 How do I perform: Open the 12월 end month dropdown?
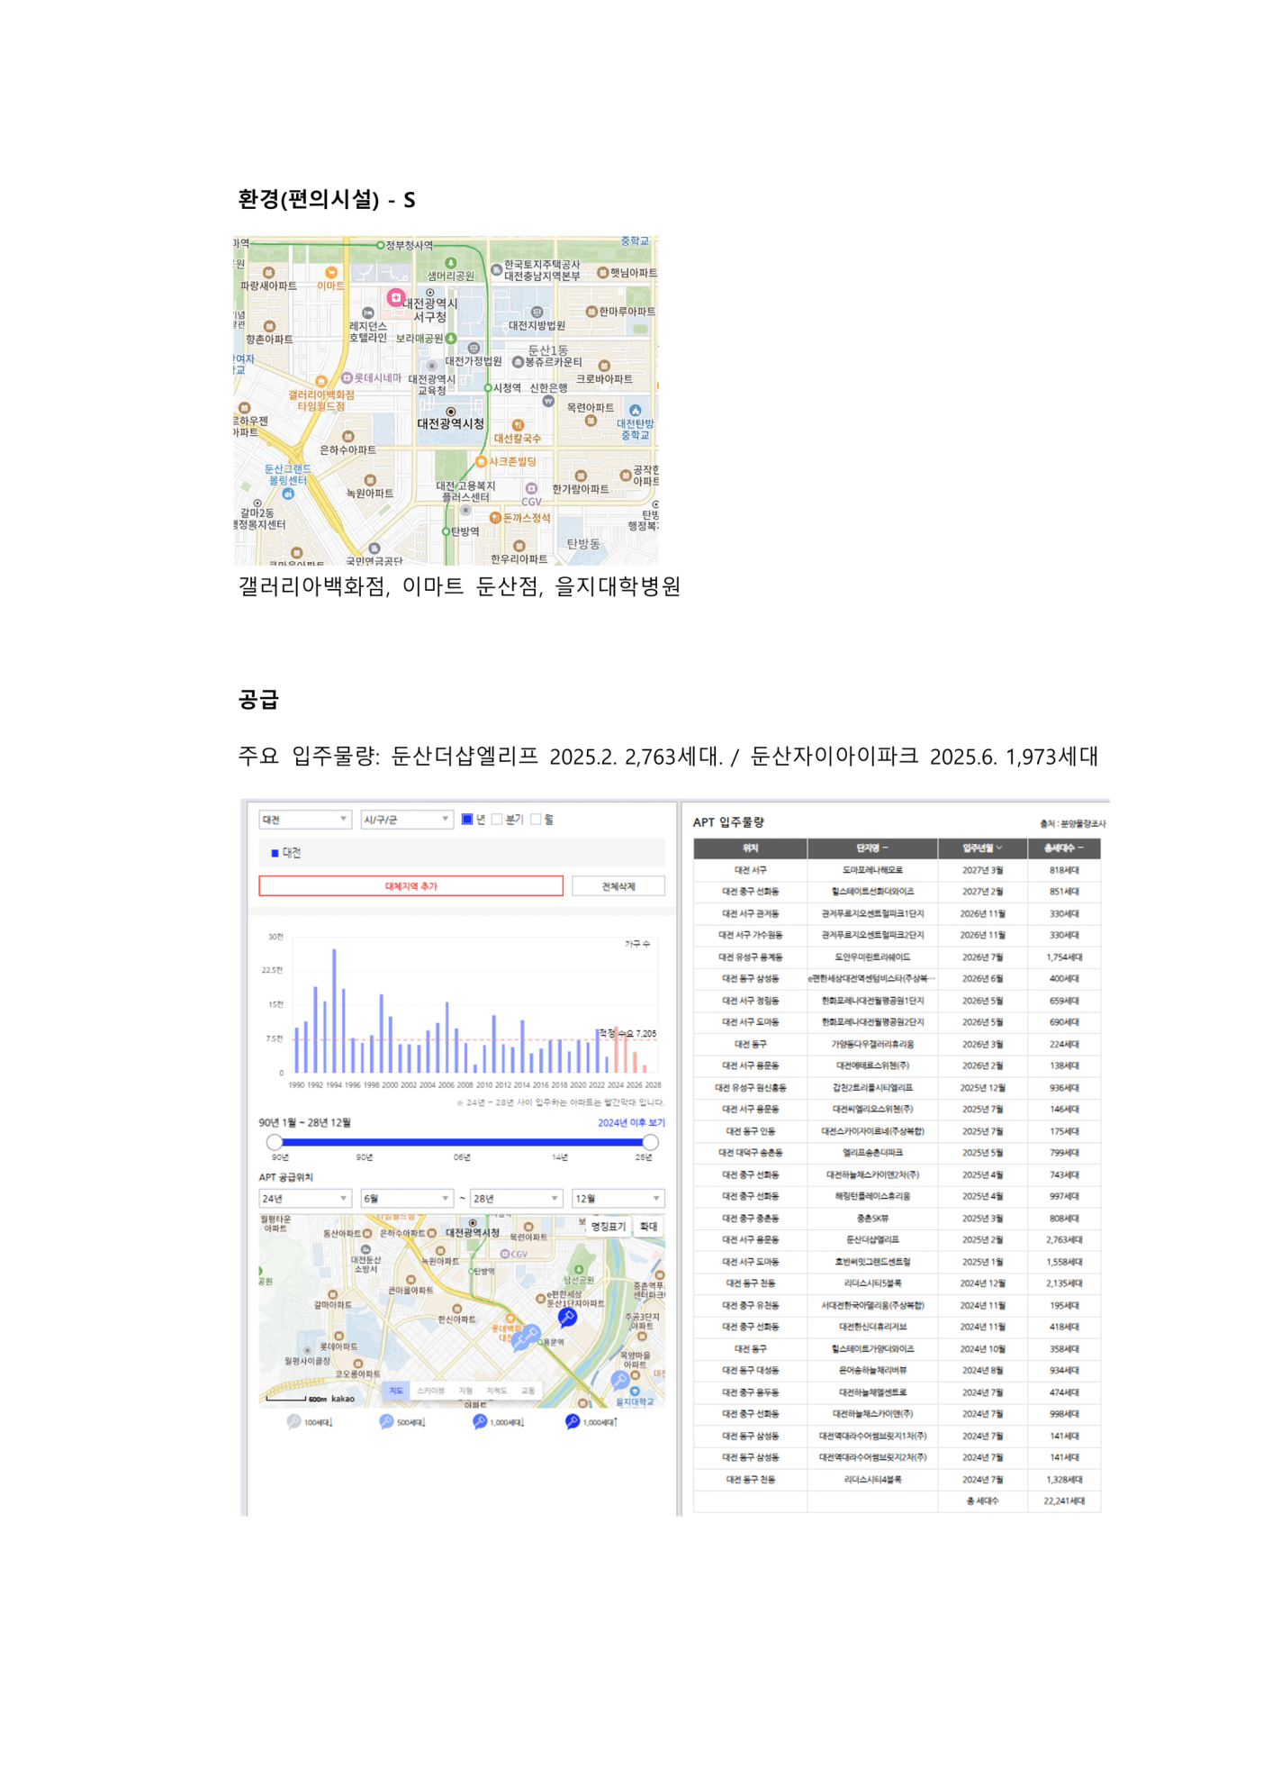click(x=618, y=1198)
